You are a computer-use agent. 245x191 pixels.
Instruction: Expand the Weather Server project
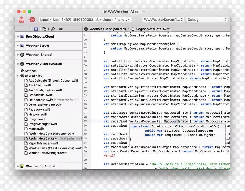18,46
